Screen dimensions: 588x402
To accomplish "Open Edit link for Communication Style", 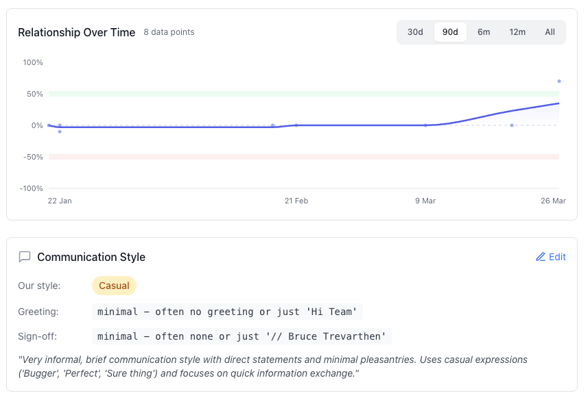I will point(551,257).
